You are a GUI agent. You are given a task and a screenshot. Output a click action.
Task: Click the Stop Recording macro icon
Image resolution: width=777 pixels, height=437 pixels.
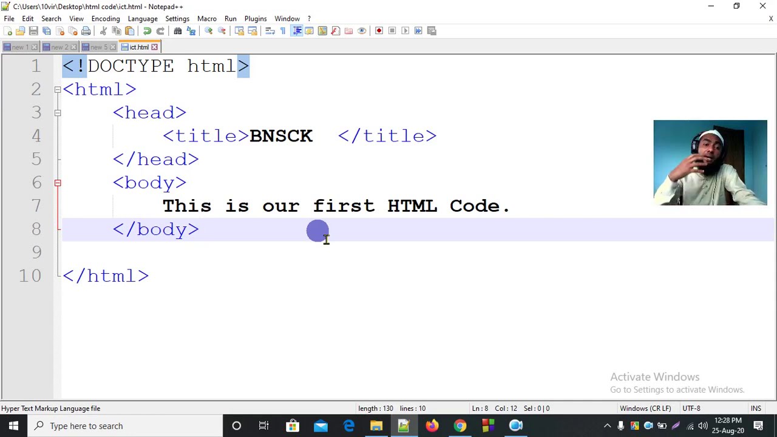[x=392, y=31]
